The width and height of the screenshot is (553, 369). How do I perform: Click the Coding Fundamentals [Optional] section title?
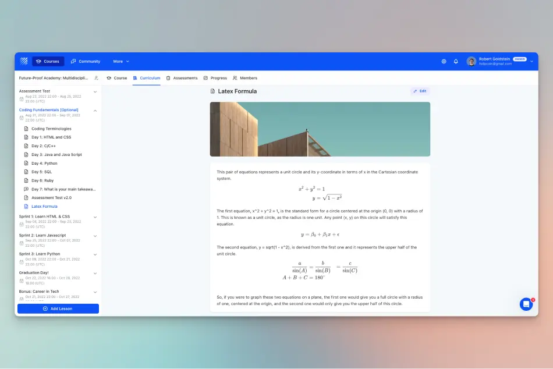[49, 110]
